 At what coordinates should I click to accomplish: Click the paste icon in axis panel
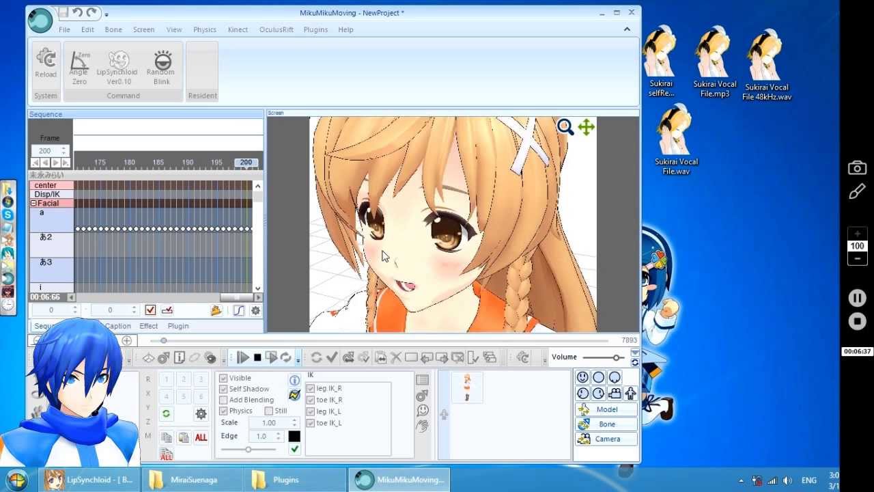point(183,437)
